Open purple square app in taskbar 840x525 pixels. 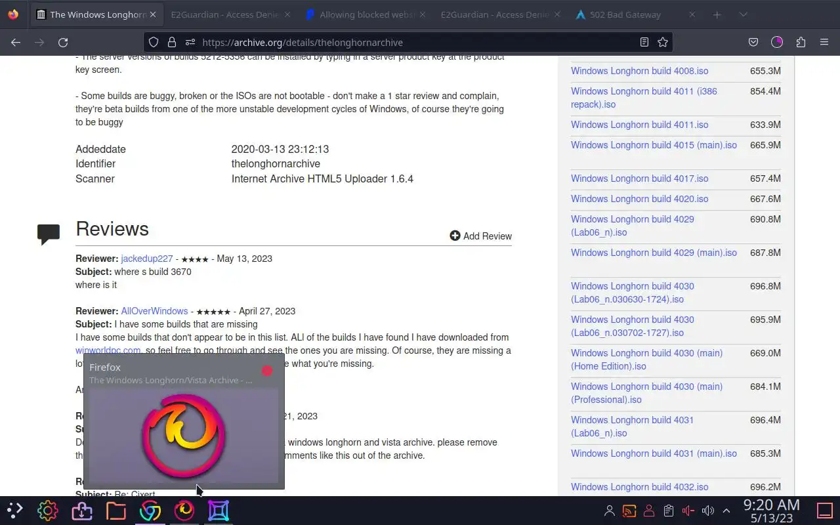click(x=219, y=511)
